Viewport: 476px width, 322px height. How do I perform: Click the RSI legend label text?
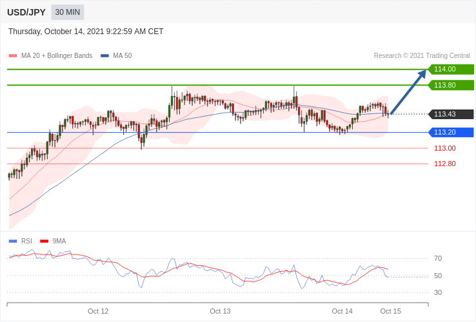[x=26, y=241]
